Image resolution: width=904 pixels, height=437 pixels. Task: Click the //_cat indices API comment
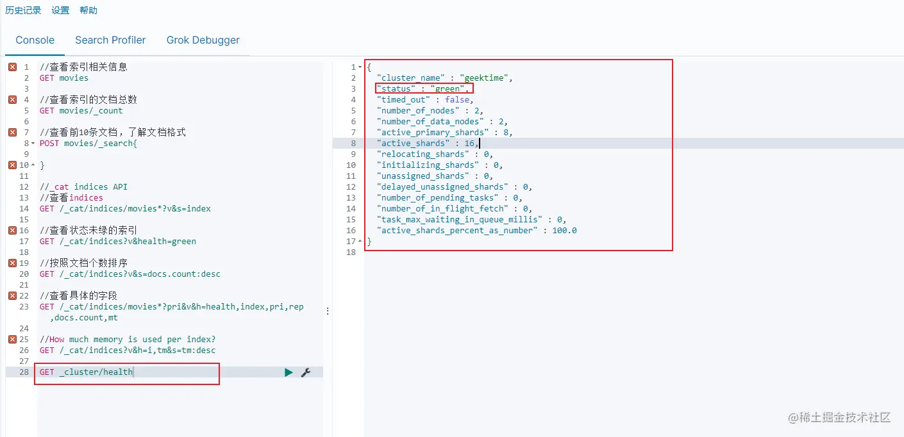pos(84,187)
